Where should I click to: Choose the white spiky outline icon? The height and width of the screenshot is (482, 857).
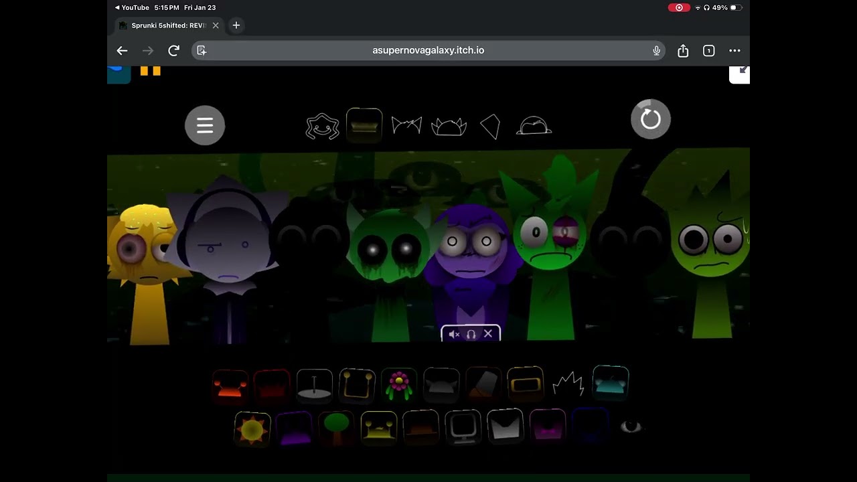[x=568, y=385]
